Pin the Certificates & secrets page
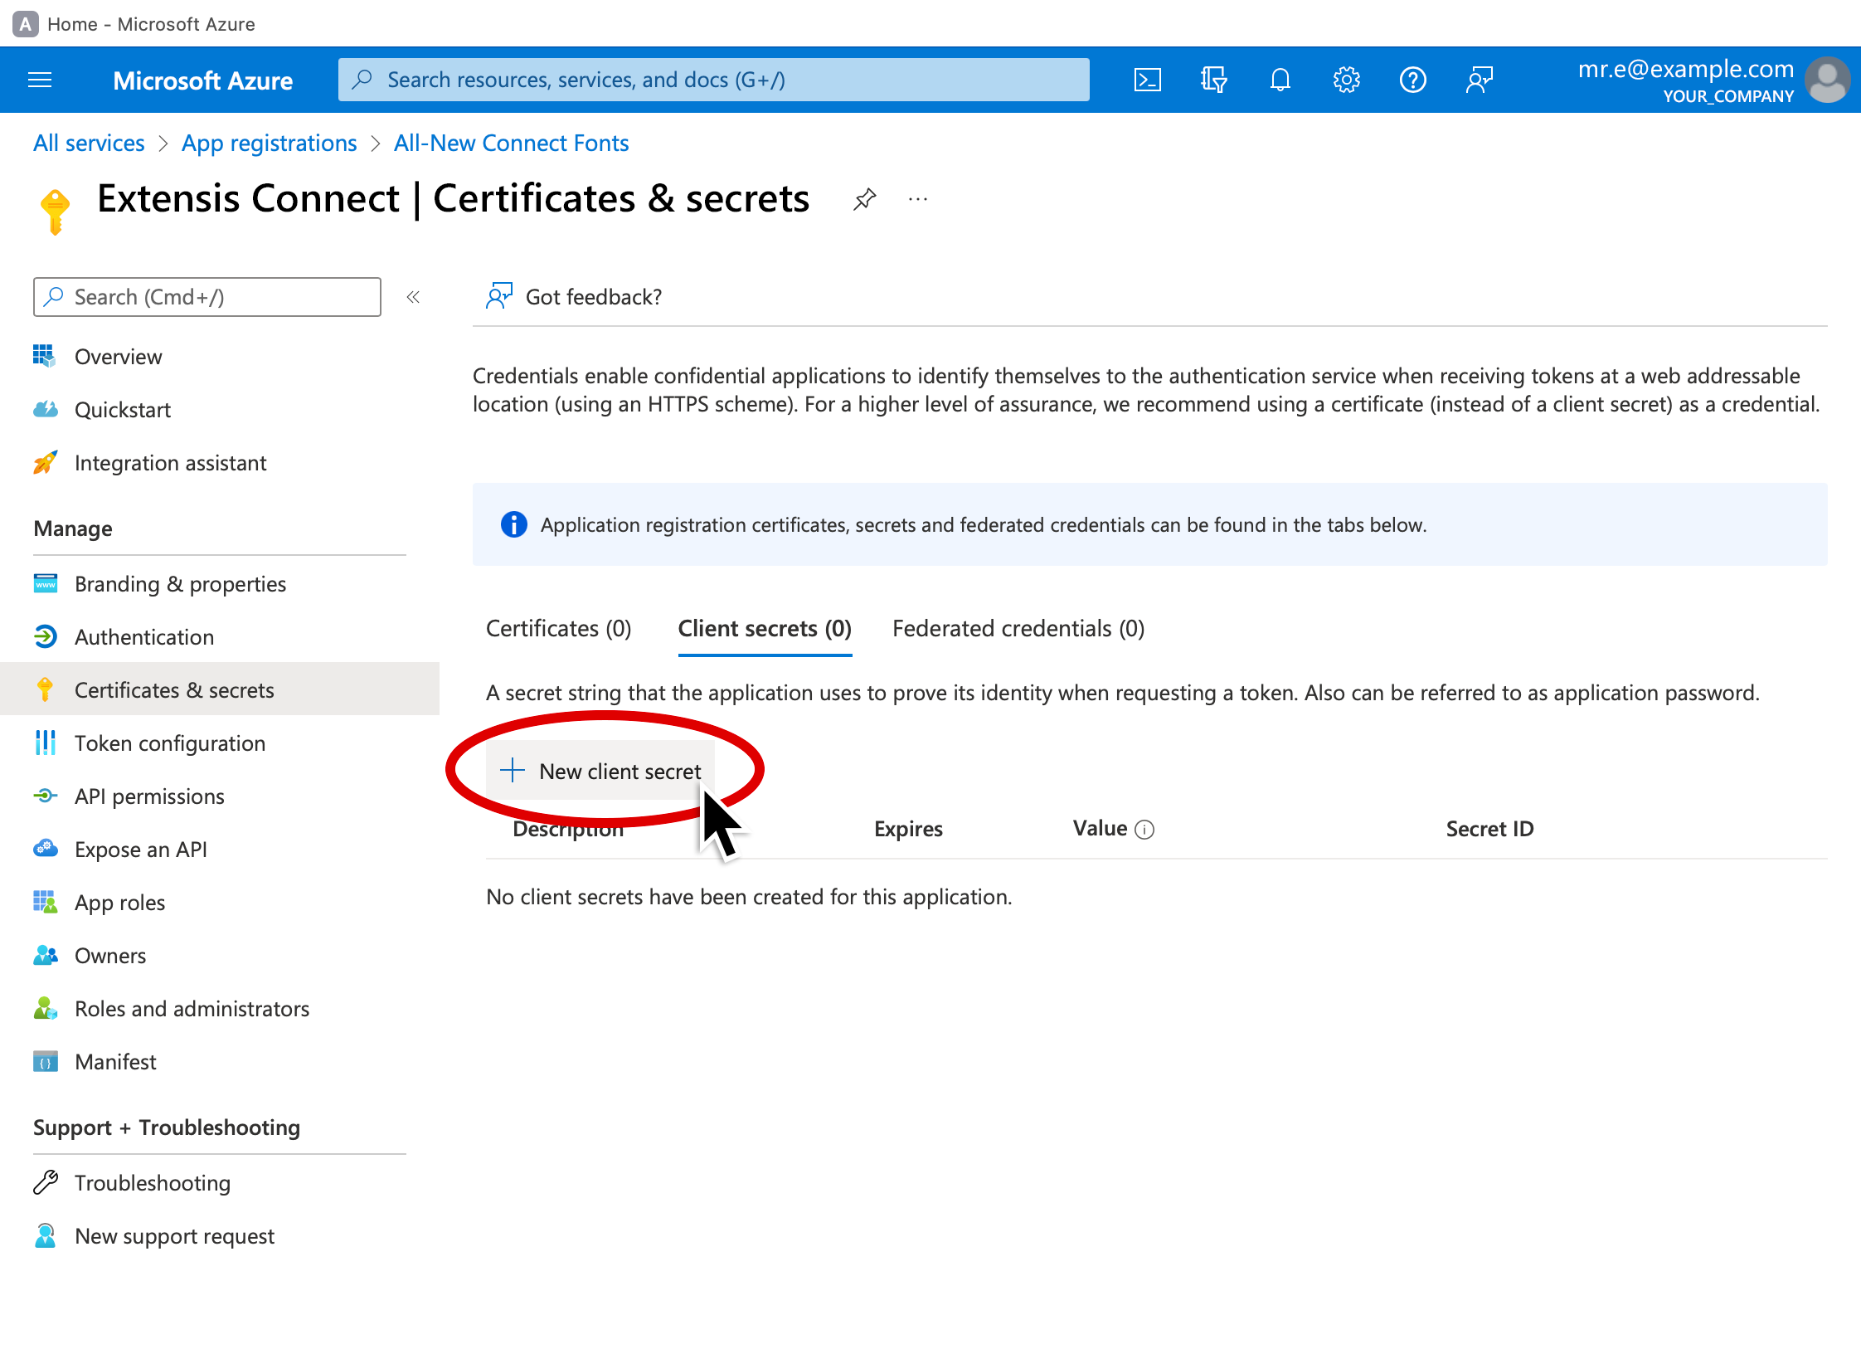 (x=864, y=199)
